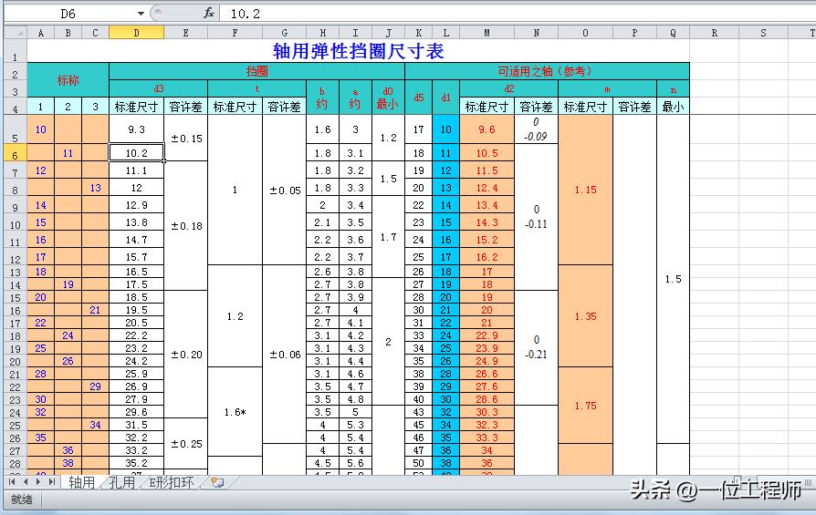Screen dimensions: 816x515
Task: Click the 0 / -0.09 tolerance cell
Action: pyautogui.click(x=536, y=129)
